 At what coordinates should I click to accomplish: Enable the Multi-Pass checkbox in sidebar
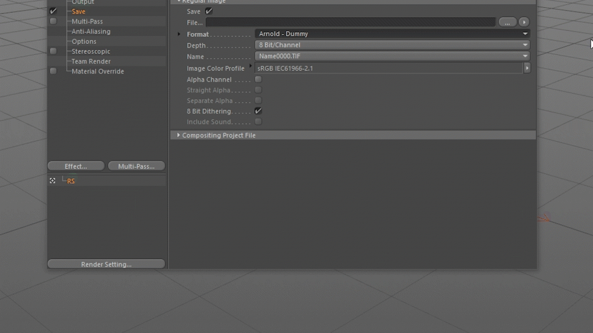(x=53, y=21)
